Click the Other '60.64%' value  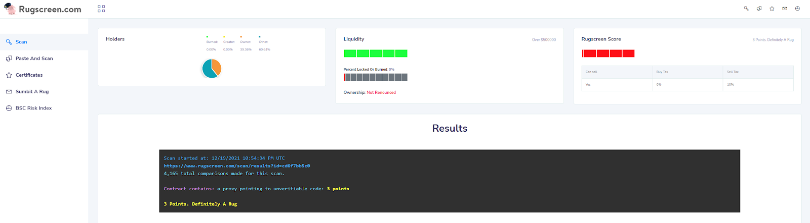[x=264, y=49]
